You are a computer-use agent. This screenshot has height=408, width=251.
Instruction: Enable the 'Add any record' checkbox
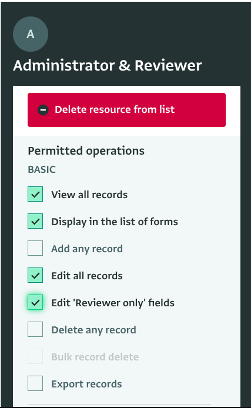tap(35, 248)
